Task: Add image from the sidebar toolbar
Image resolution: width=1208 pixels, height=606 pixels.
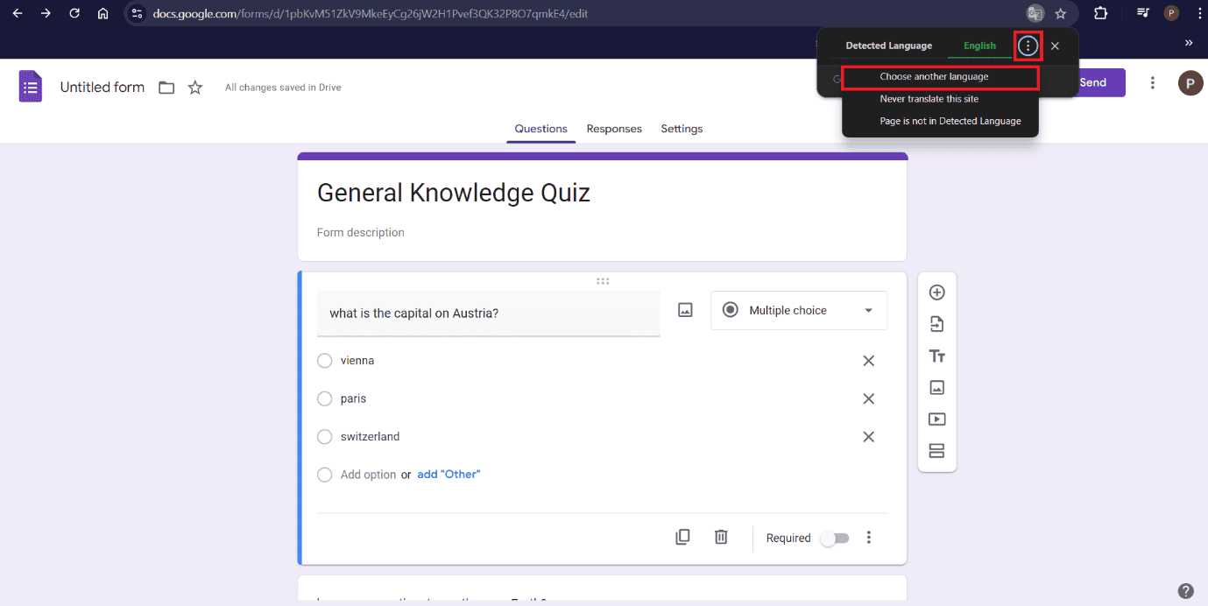Action: [x=937, y=387]
